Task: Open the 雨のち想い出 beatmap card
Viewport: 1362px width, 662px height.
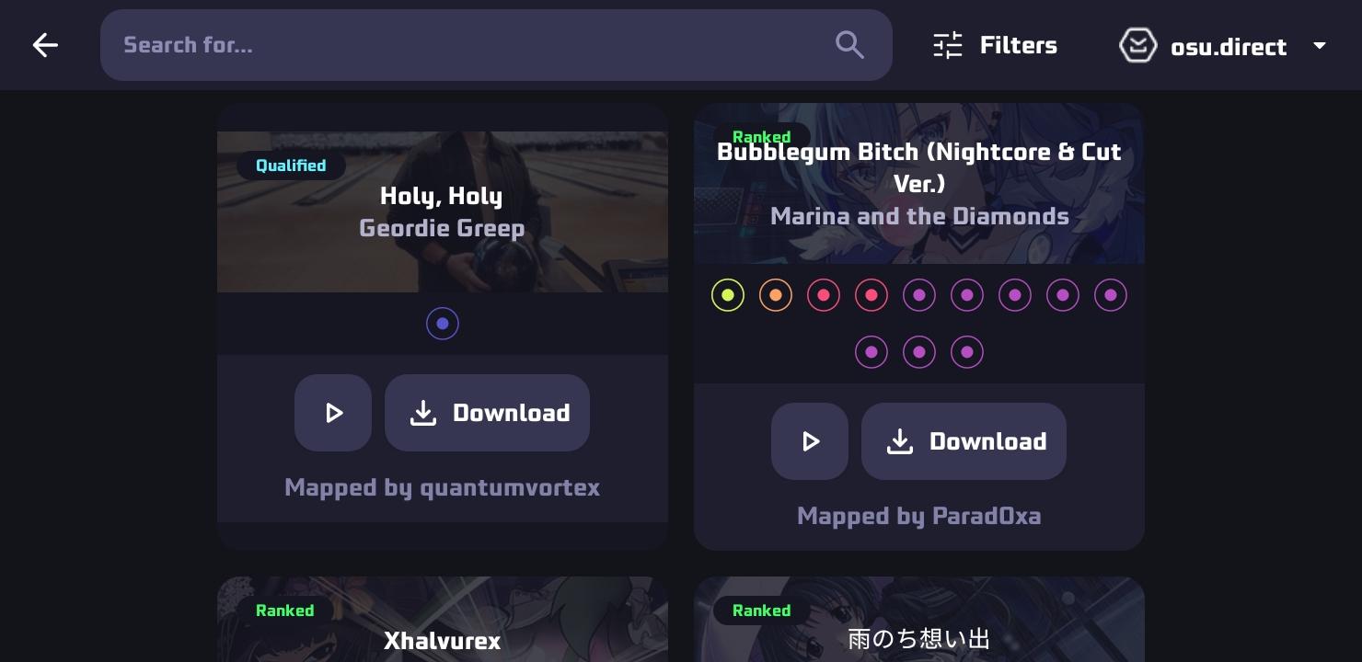Action: pos(919,620)
